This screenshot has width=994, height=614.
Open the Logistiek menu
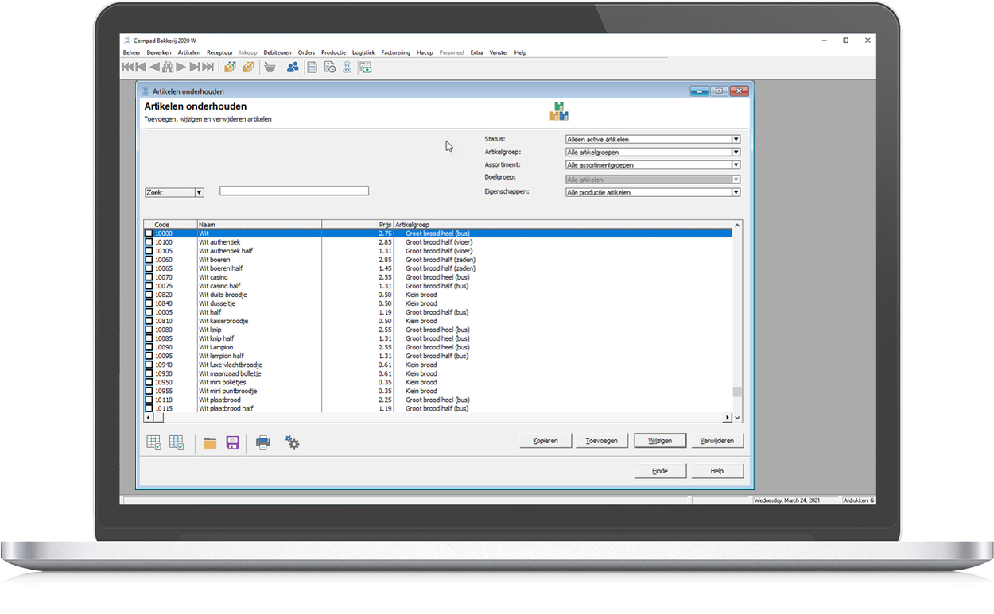pos(363,52)
